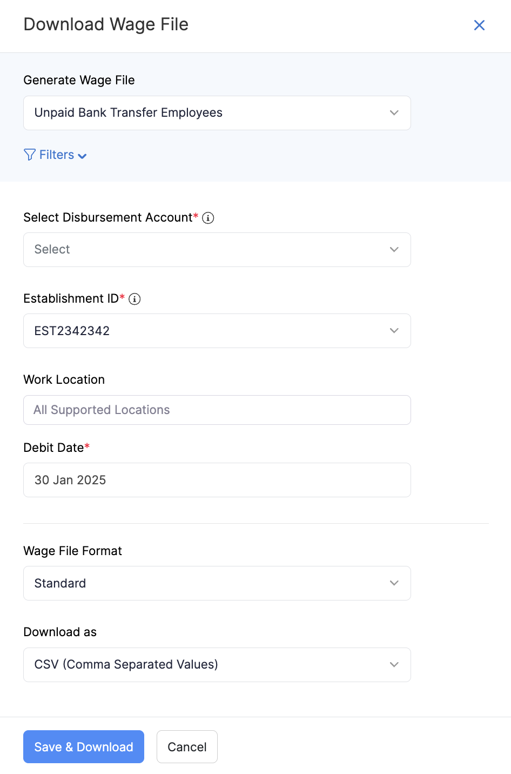Click the Establishment ID info icon
Viewport: 511px width, 774px height.
(x=135, y=298)
